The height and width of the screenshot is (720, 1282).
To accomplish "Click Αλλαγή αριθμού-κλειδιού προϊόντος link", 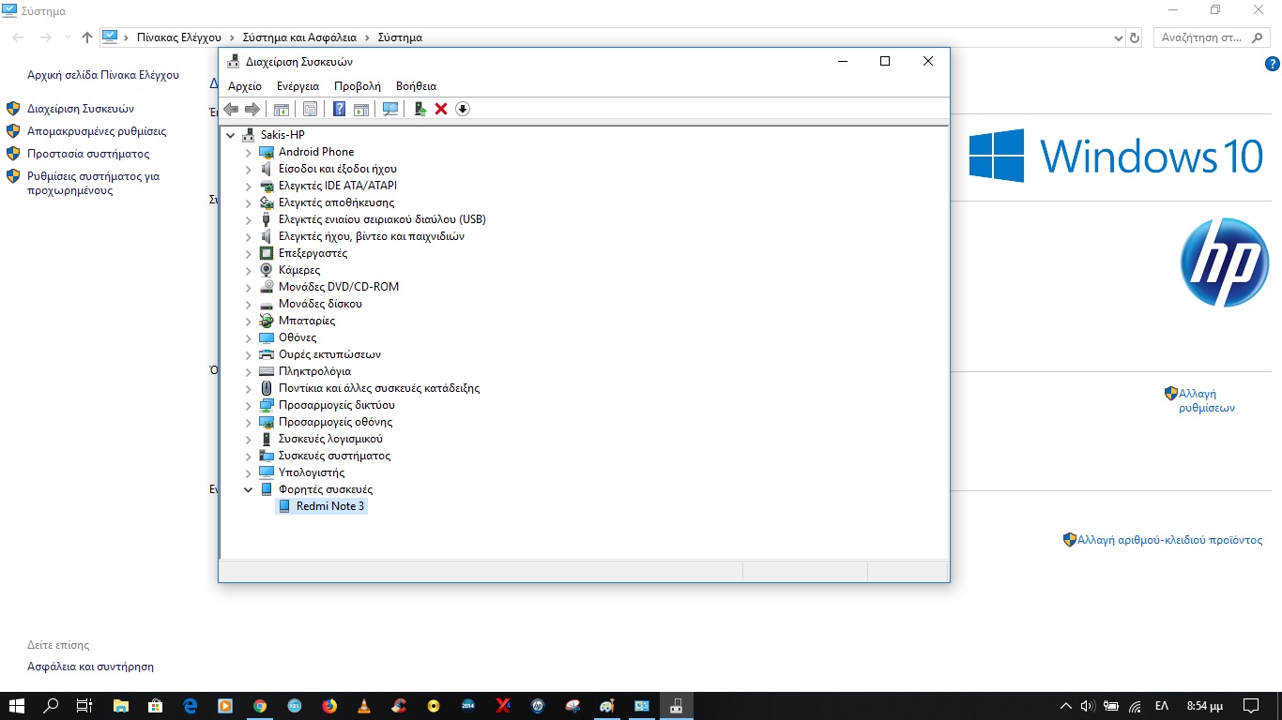I will click(x=1169, y=540).
